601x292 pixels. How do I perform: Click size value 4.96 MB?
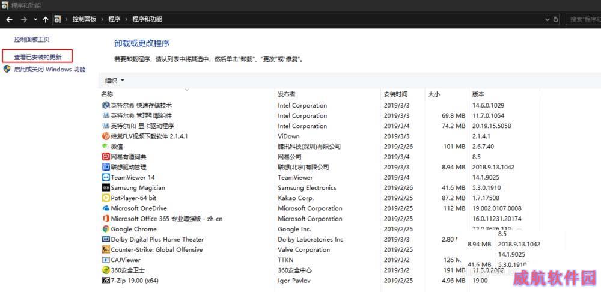453,281
